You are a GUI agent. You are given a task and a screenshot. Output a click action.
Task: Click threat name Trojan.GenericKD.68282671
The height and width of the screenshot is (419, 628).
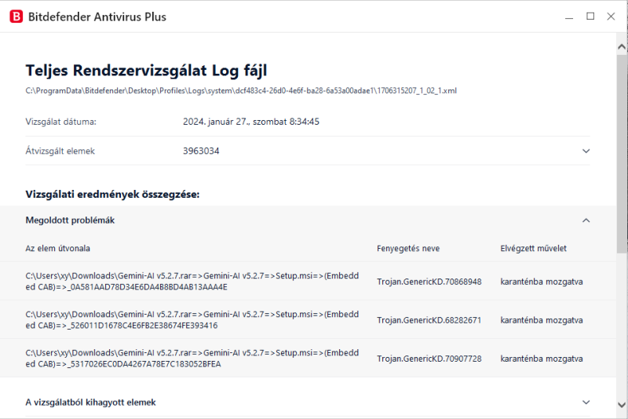(x=429, y=320)
